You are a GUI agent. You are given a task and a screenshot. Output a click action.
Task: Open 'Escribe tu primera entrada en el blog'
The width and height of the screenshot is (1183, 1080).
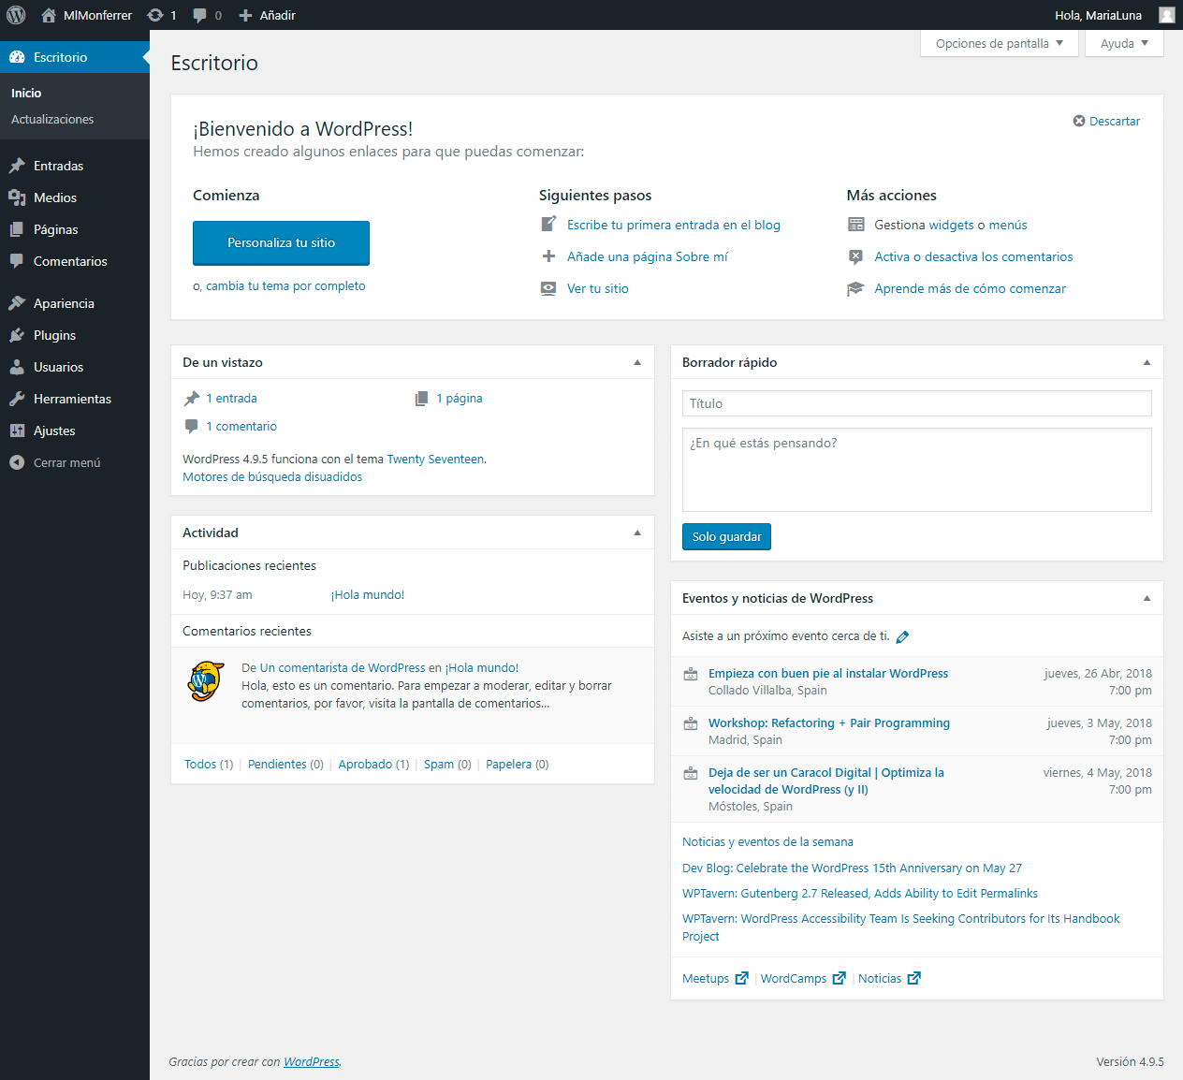coord(674,224)
